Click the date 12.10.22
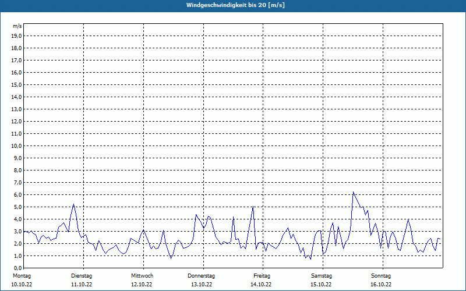 (x=142, y=285)
